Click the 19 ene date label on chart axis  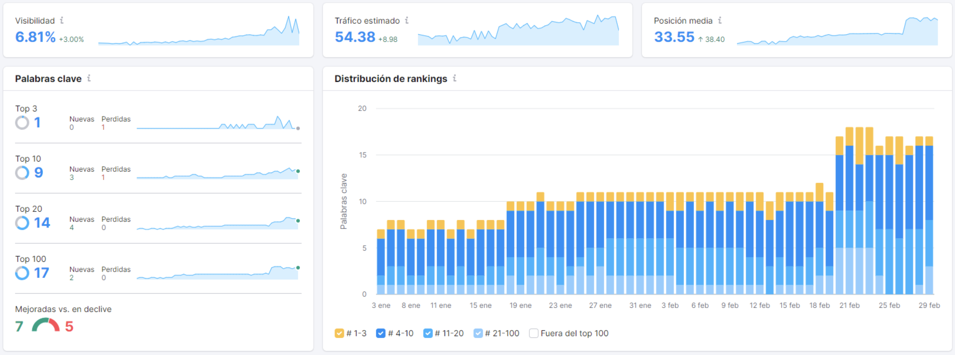point(521,305)
